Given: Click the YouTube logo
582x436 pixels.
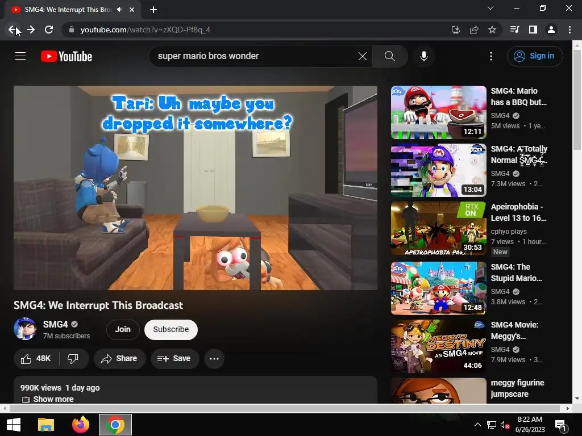Looking at the screenshot, I should click(x=66, y=56).
